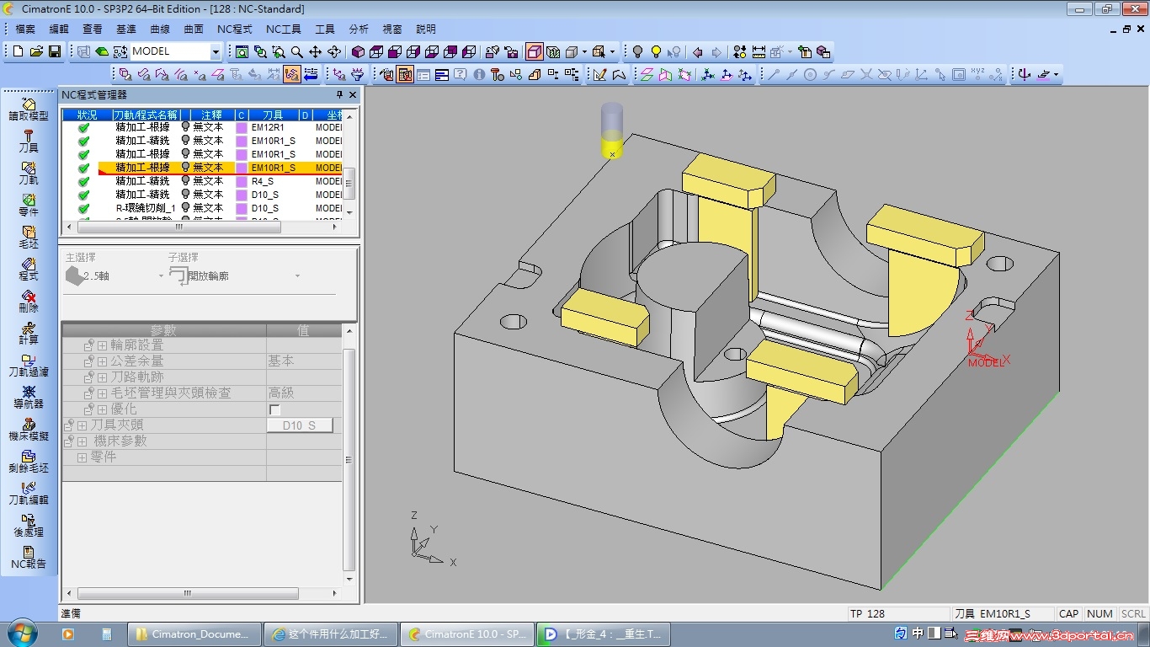Save the file with the floppy icon

(55, 51)
